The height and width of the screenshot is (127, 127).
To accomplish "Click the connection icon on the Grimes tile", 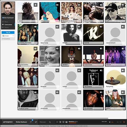I will [123, 92].
